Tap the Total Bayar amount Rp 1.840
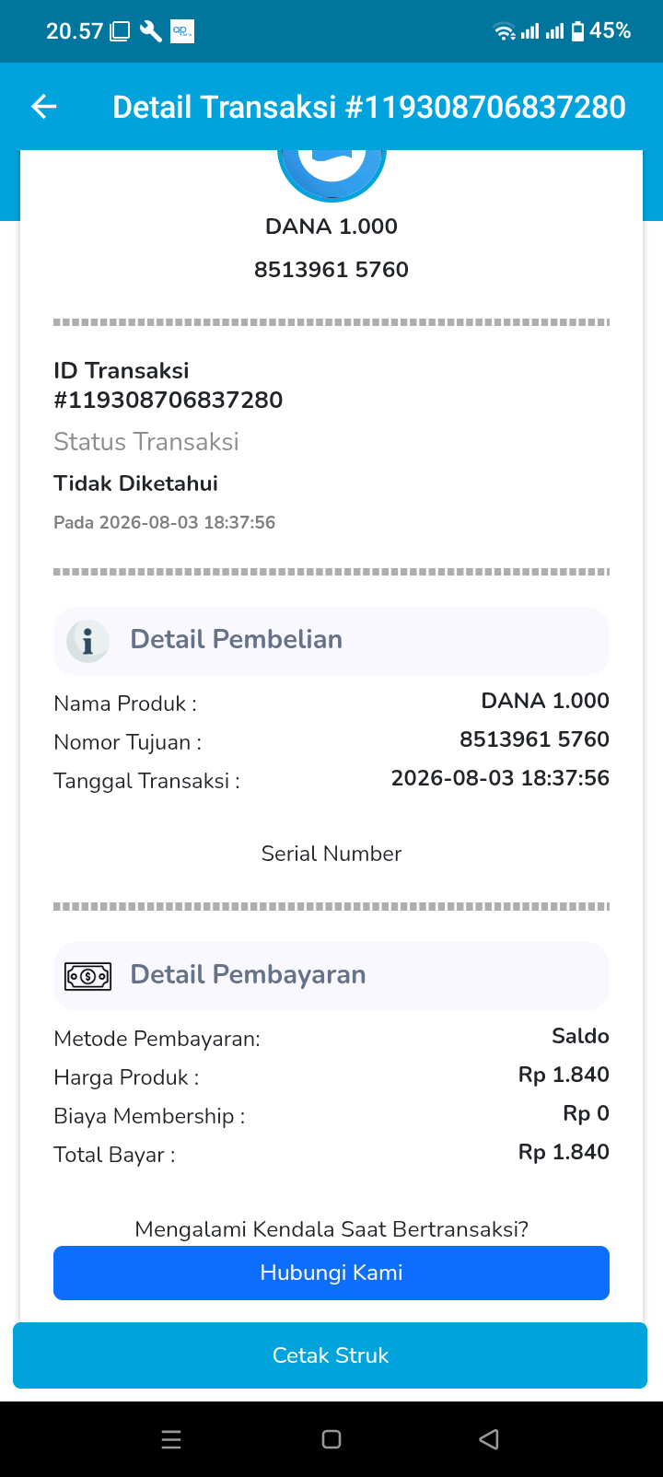663x1477 pixels. pyautogui.click(x=564, y=1152)
